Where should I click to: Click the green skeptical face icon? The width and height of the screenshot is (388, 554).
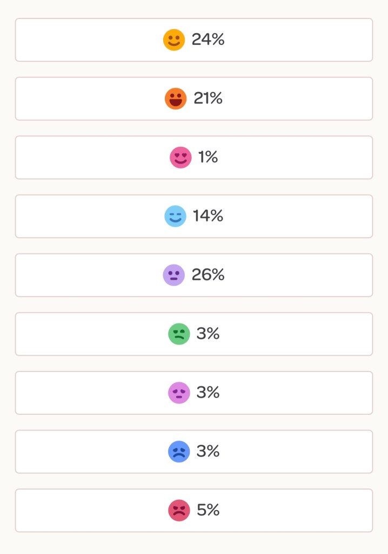coord(179,334)
